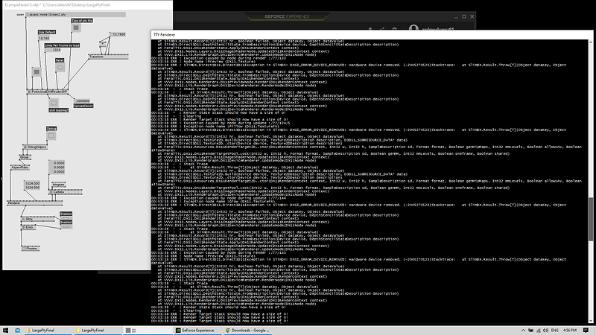Click the assets node13clean2.ply filename field

76,14
